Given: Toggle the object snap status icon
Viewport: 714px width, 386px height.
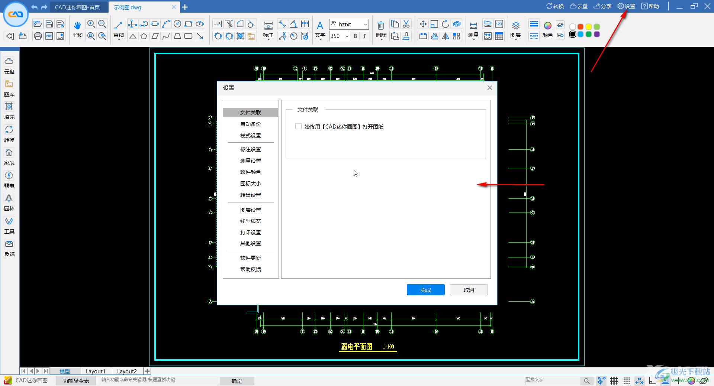Looking at the screenshot, I should tap(601, 380).
